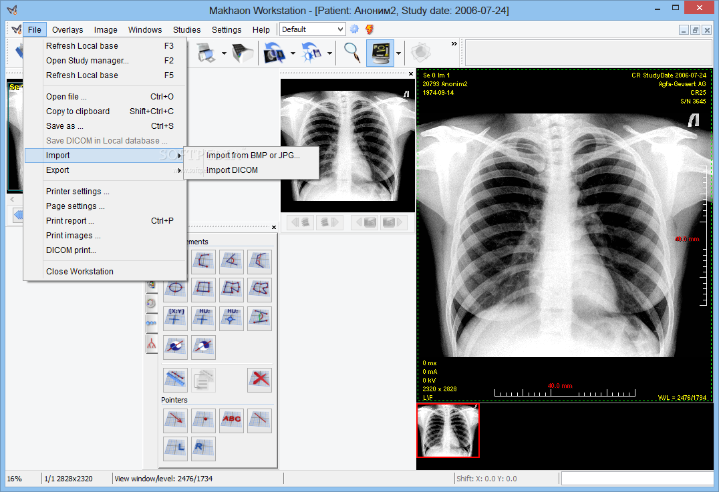Select the rectangle ROI tool
719x492 pixels.
point(204,290)
